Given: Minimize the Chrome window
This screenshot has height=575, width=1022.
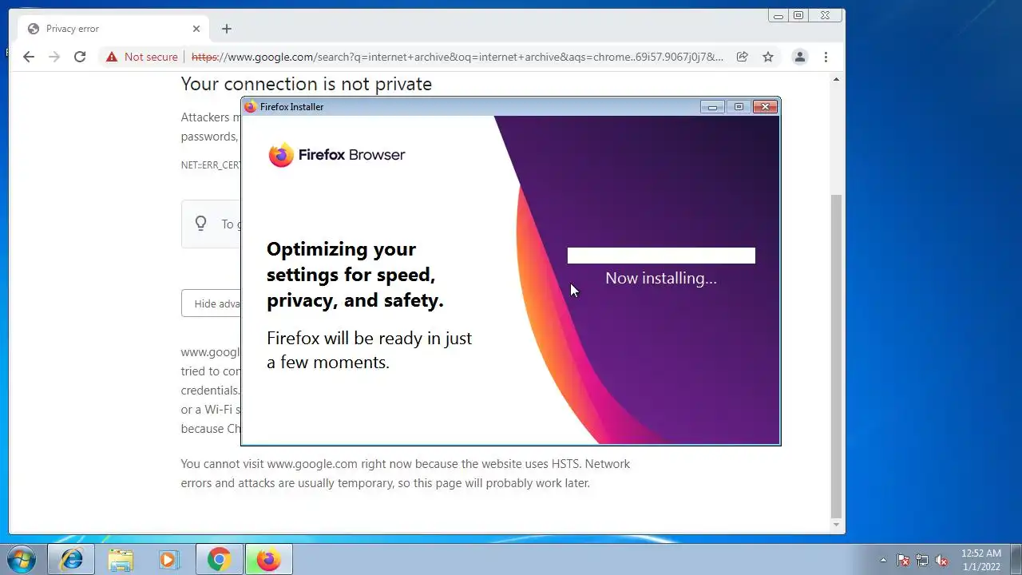Looking at the screenshot, I should pyautogui.click(x=778, y=15).
